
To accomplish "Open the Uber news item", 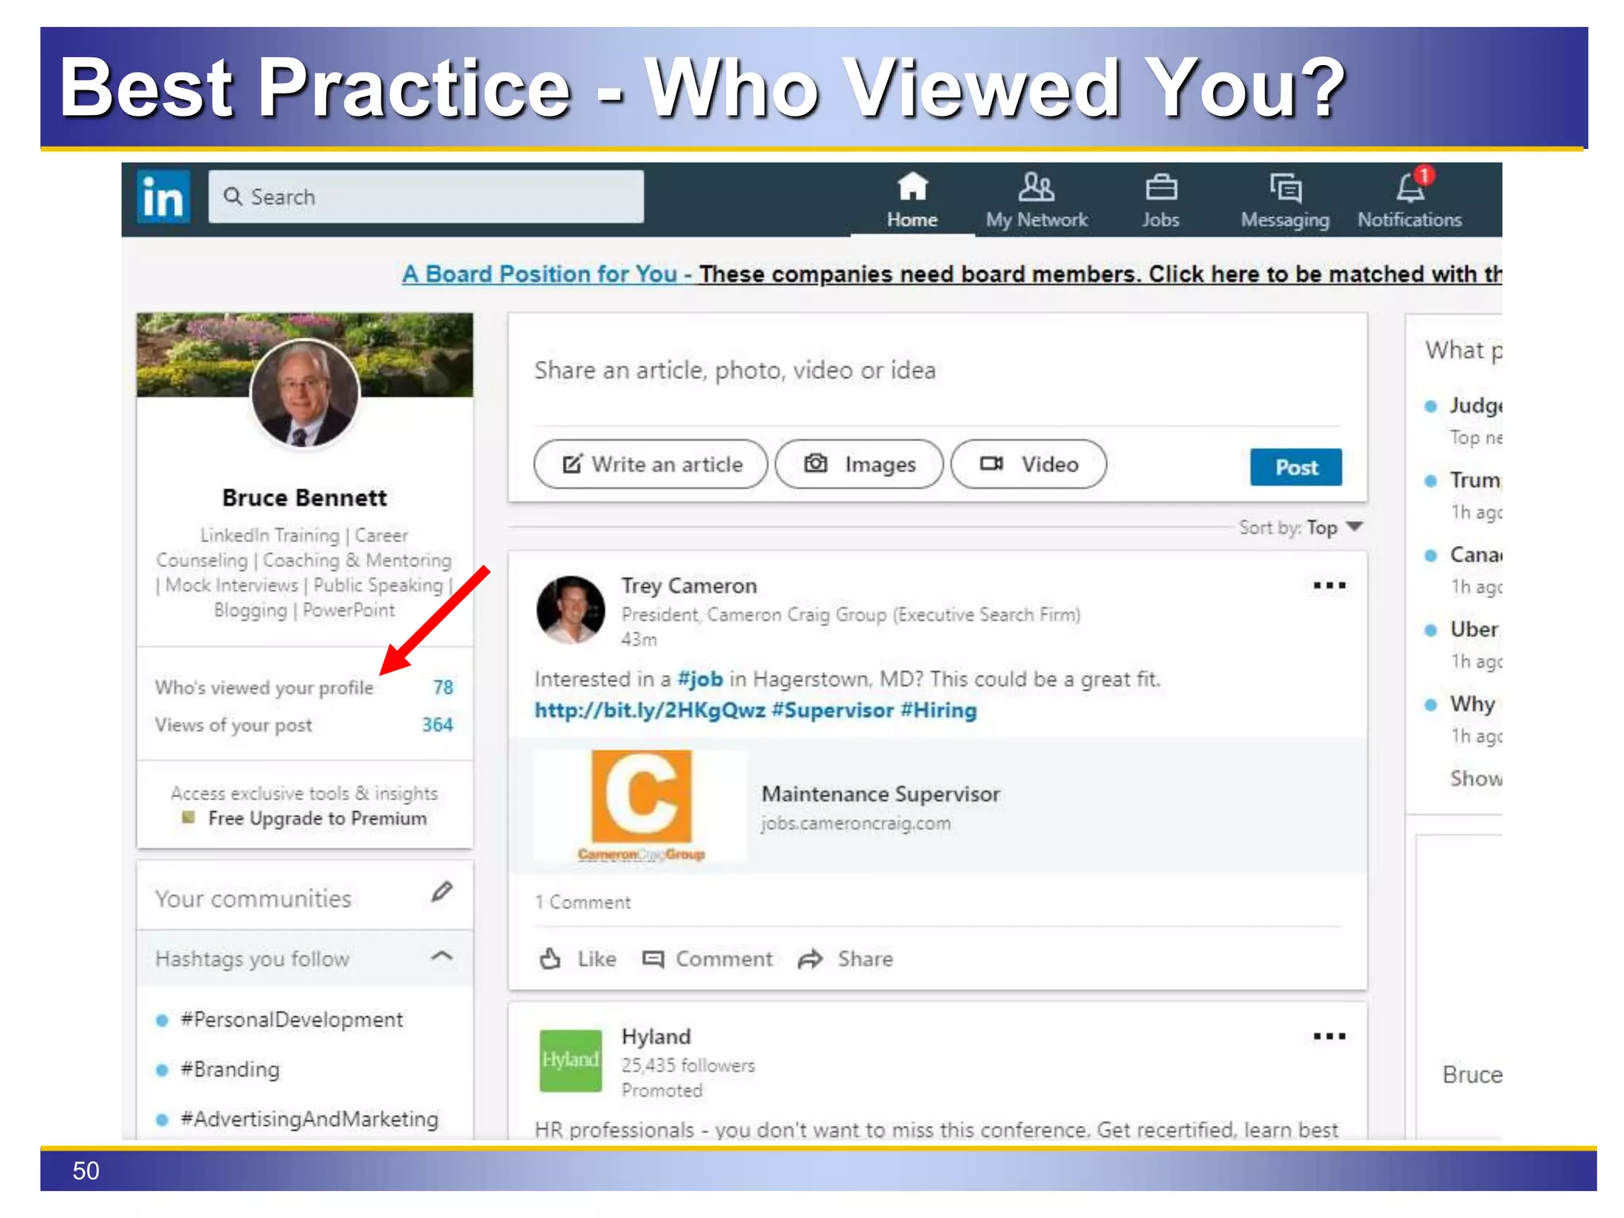I will pyautogui.click(x=1473, y=630).
